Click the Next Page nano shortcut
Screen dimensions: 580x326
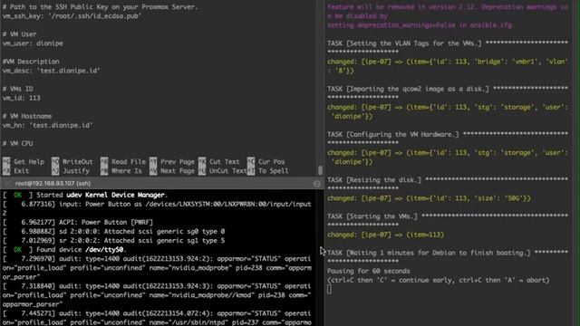point(172,171)
